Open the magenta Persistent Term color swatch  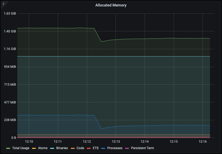coord(127,148)
